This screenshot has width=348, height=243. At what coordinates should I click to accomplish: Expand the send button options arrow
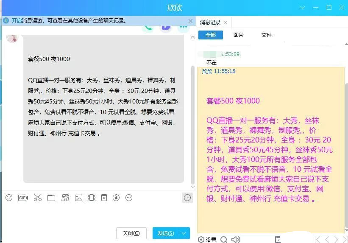pos(184,233)
